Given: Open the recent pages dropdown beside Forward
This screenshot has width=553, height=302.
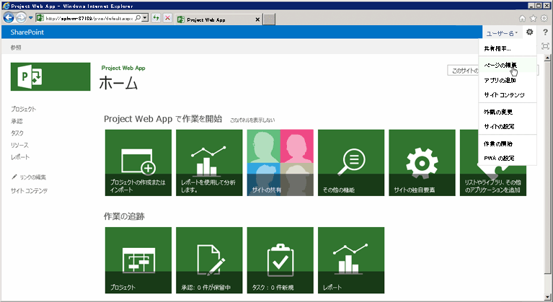Looking at the screenshot, I should [31, 17].
